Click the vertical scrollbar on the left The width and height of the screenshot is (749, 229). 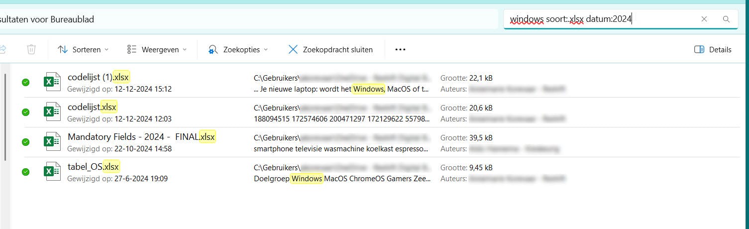point(5,117)
